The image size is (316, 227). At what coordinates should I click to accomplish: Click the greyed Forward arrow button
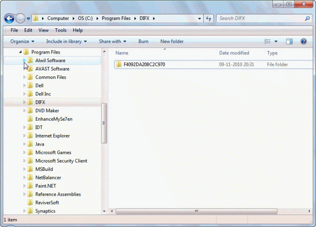pos(20,19)
